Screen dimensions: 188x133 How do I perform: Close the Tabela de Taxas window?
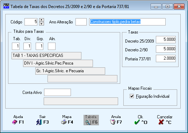point(179,7)
